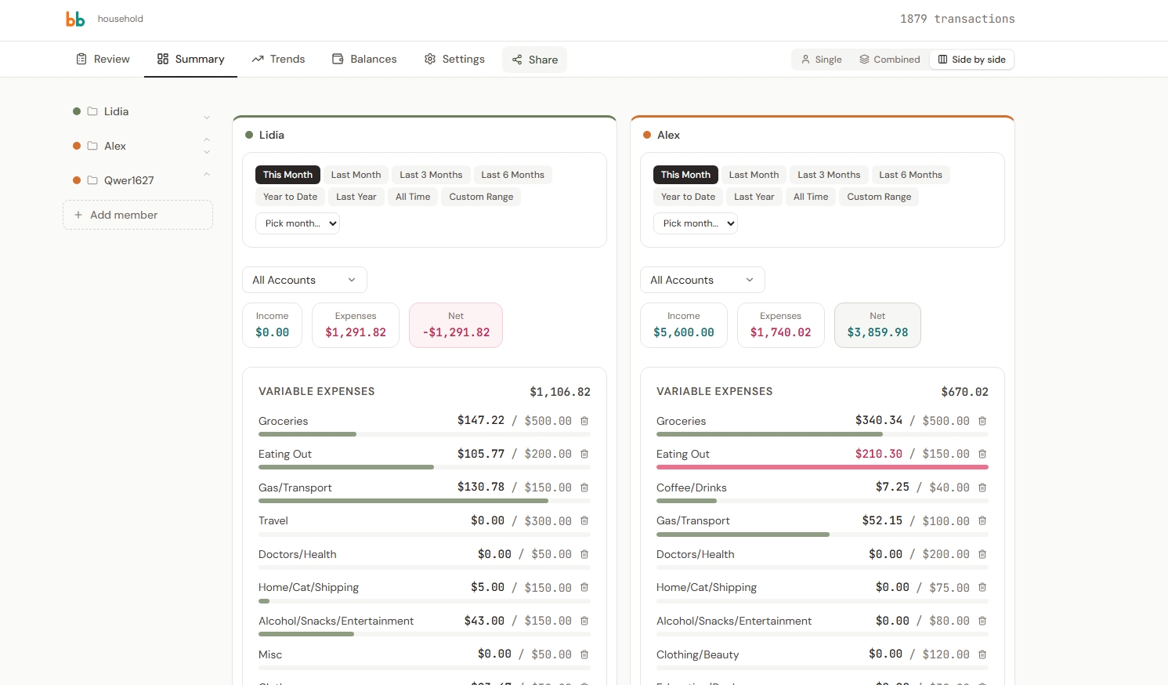Open Lidia's All Accounts dropdown
The image size is (1168, 685).
click(x=305, y=280)
